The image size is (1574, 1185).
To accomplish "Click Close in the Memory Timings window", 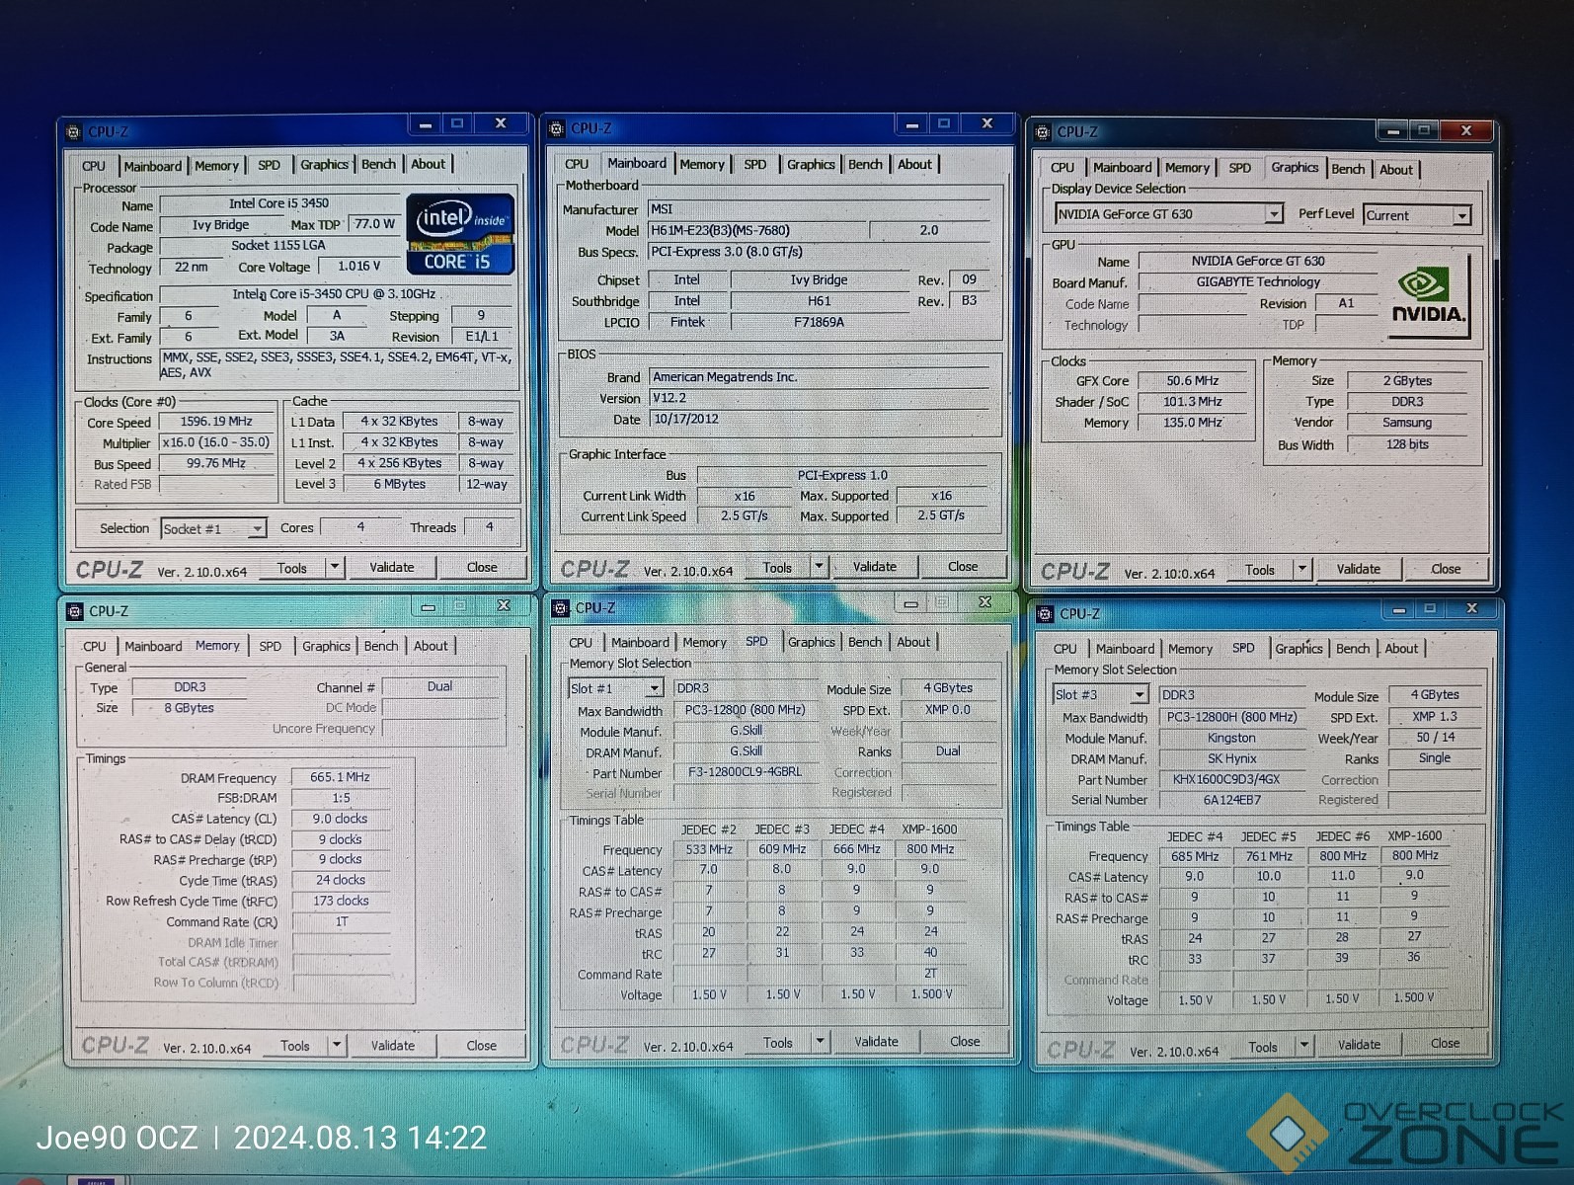I will (x=482, y=1045).
